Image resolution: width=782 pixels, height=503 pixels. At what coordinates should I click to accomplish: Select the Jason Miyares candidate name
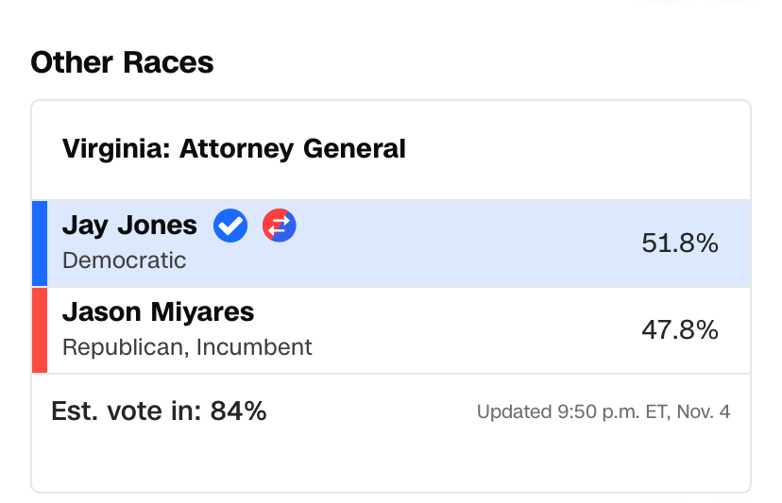(158, 311)
